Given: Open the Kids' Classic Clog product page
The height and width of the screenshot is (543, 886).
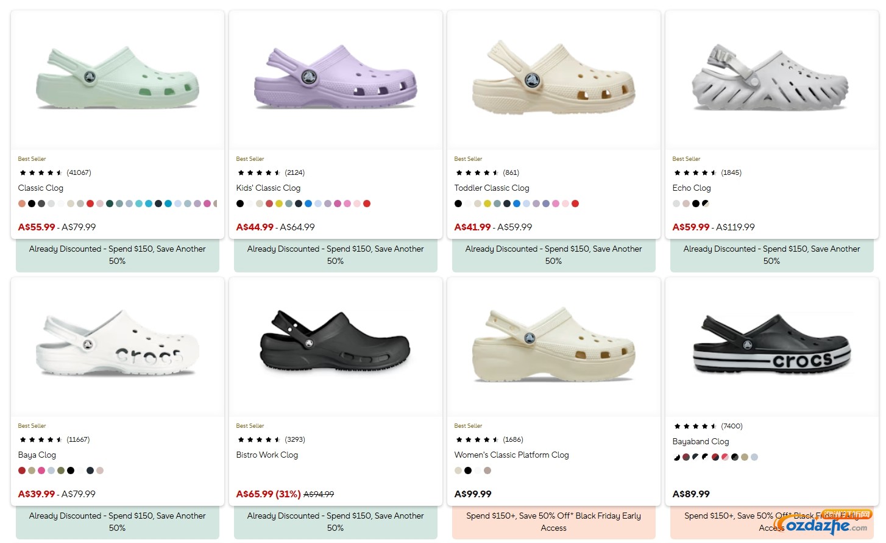Looking at the screenshot, I should 268,188.
